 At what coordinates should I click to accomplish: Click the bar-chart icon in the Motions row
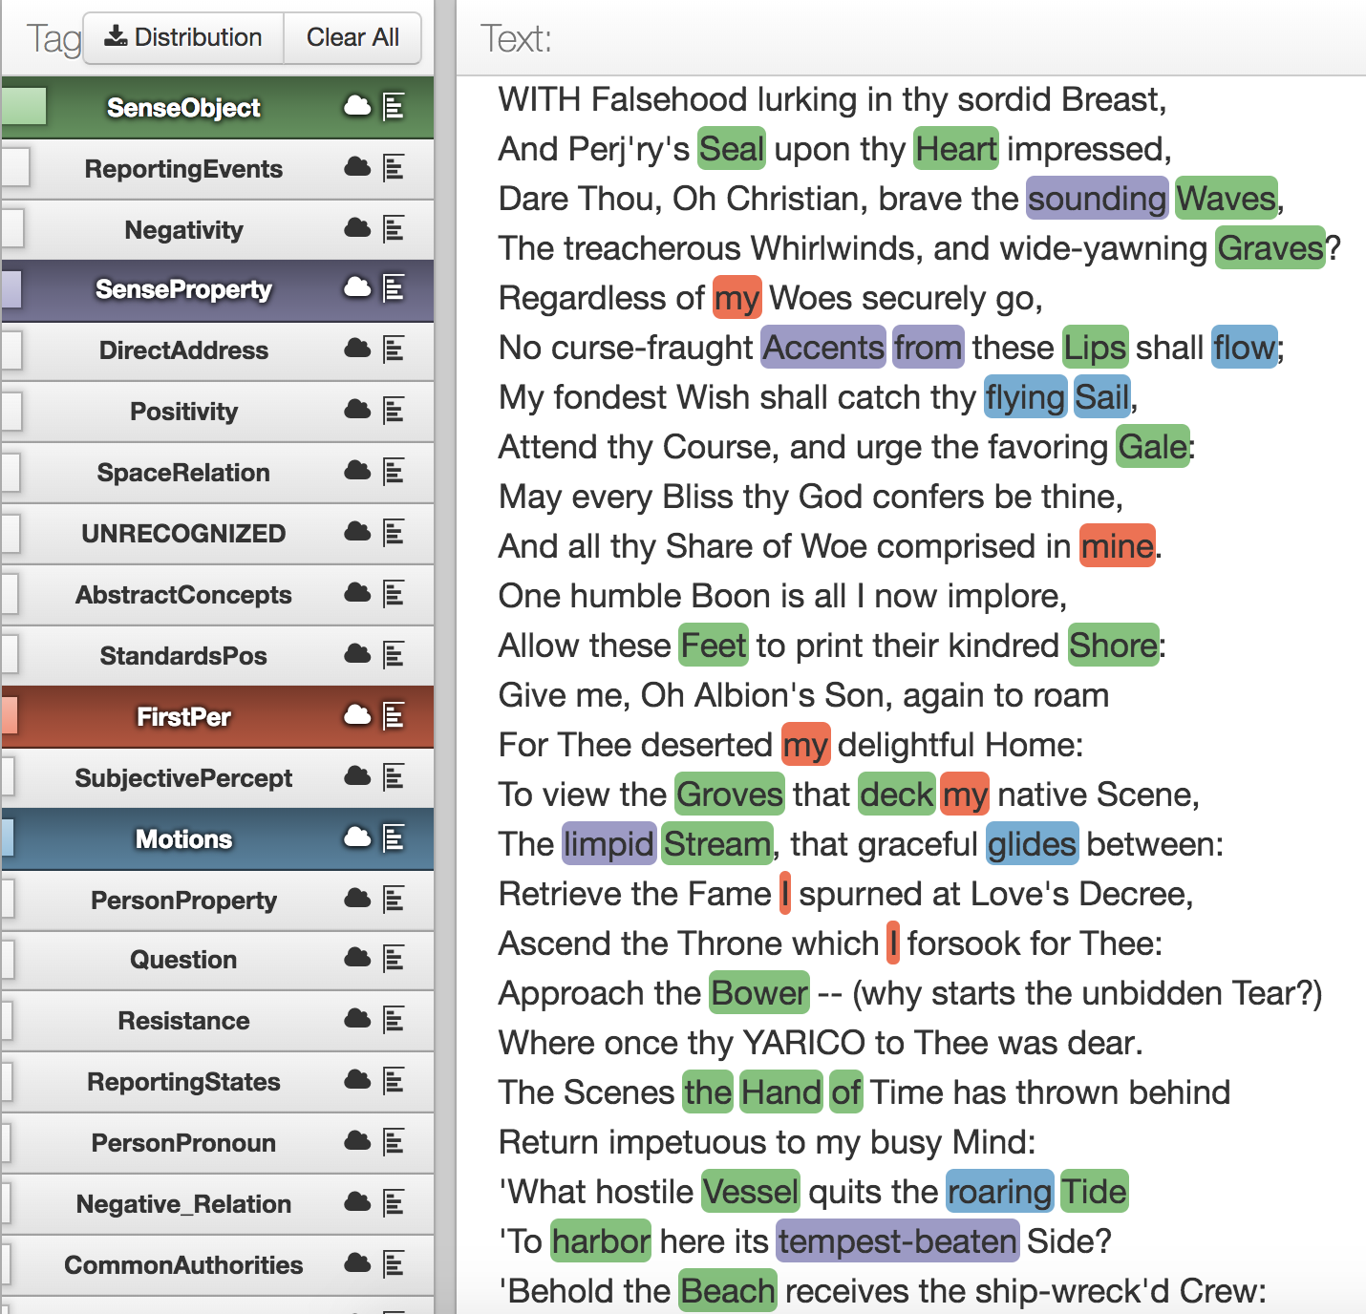tap(394, 838)
